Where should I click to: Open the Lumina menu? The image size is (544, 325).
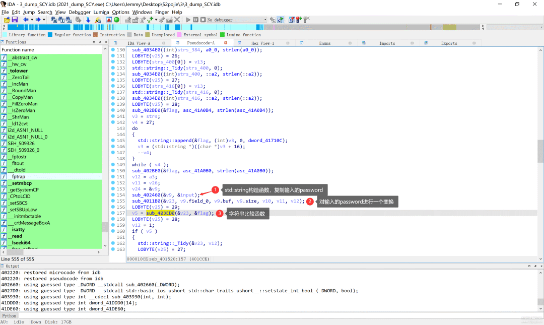101,12
